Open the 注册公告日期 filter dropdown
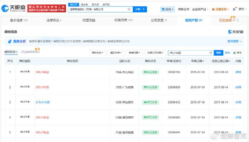The image size is (249, 142). coord(155,53)
